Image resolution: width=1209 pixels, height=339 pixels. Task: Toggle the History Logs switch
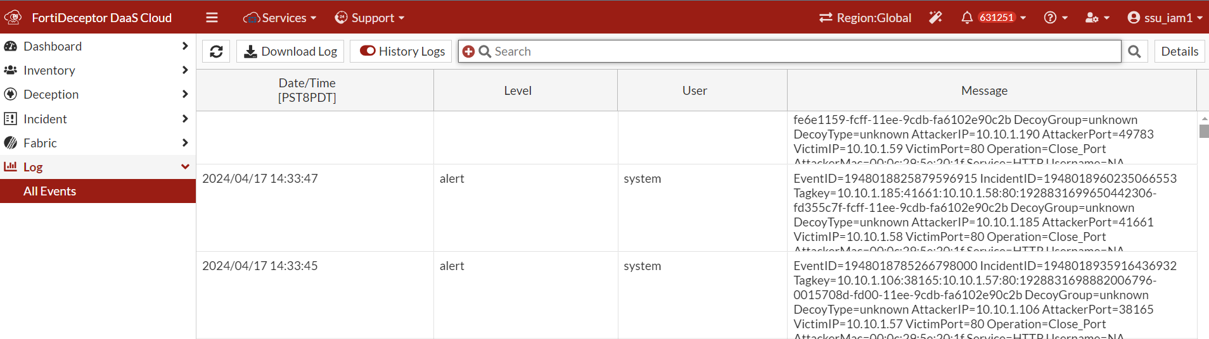[368, 51]
